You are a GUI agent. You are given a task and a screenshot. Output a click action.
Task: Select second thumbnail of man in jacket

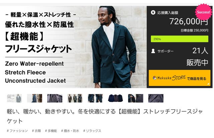pyautogui.click(x=34, y=98)
